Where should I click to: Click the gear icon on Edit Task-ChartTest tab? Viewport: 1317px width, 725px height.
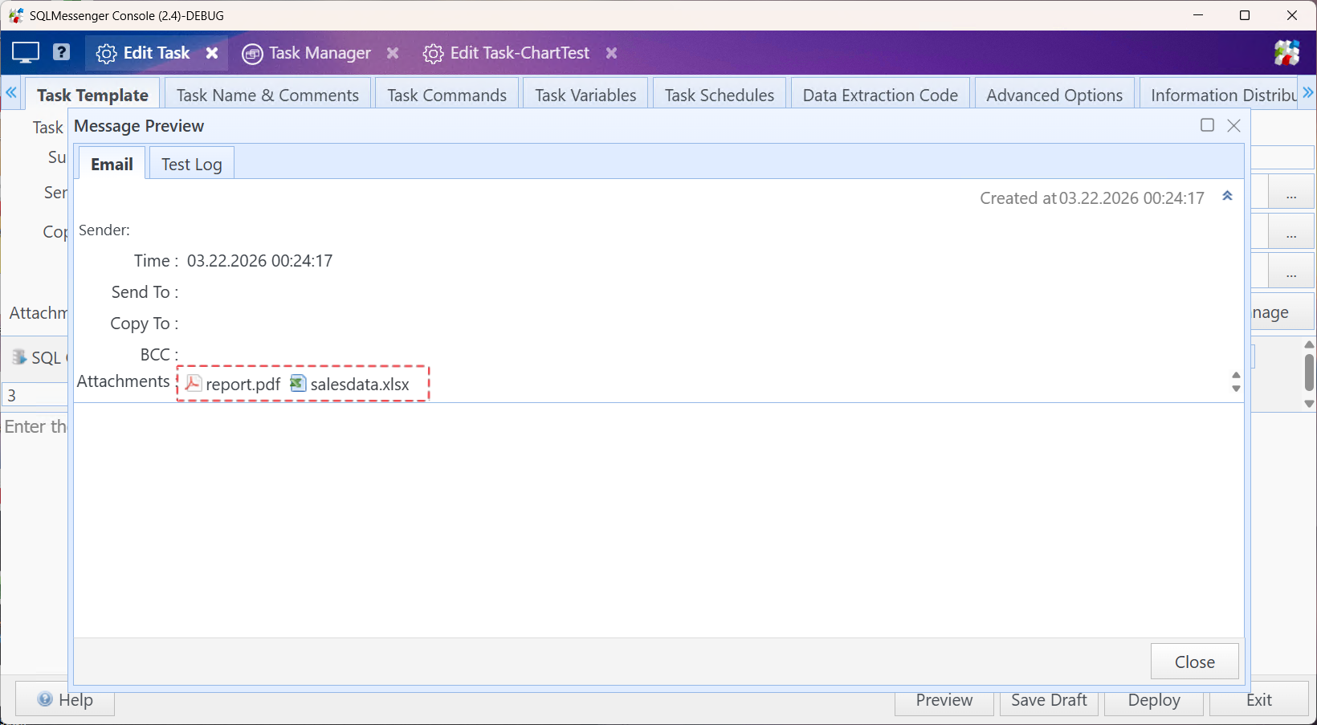coord(433,53)
